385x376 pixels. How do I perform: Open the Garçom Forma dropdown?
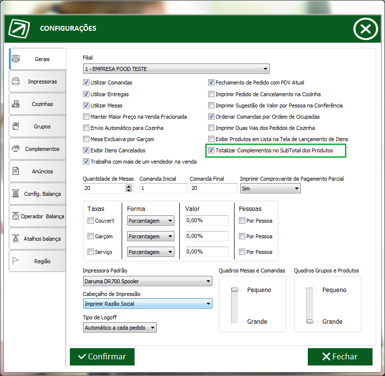pyautogui.click(x=150, y=236)
